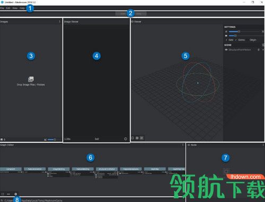Image resolution: width=265 pixels, height=202 pixels.
Task: Click the 1.00x zoom value in Image Viewer
Action: (x=67, y=139)
